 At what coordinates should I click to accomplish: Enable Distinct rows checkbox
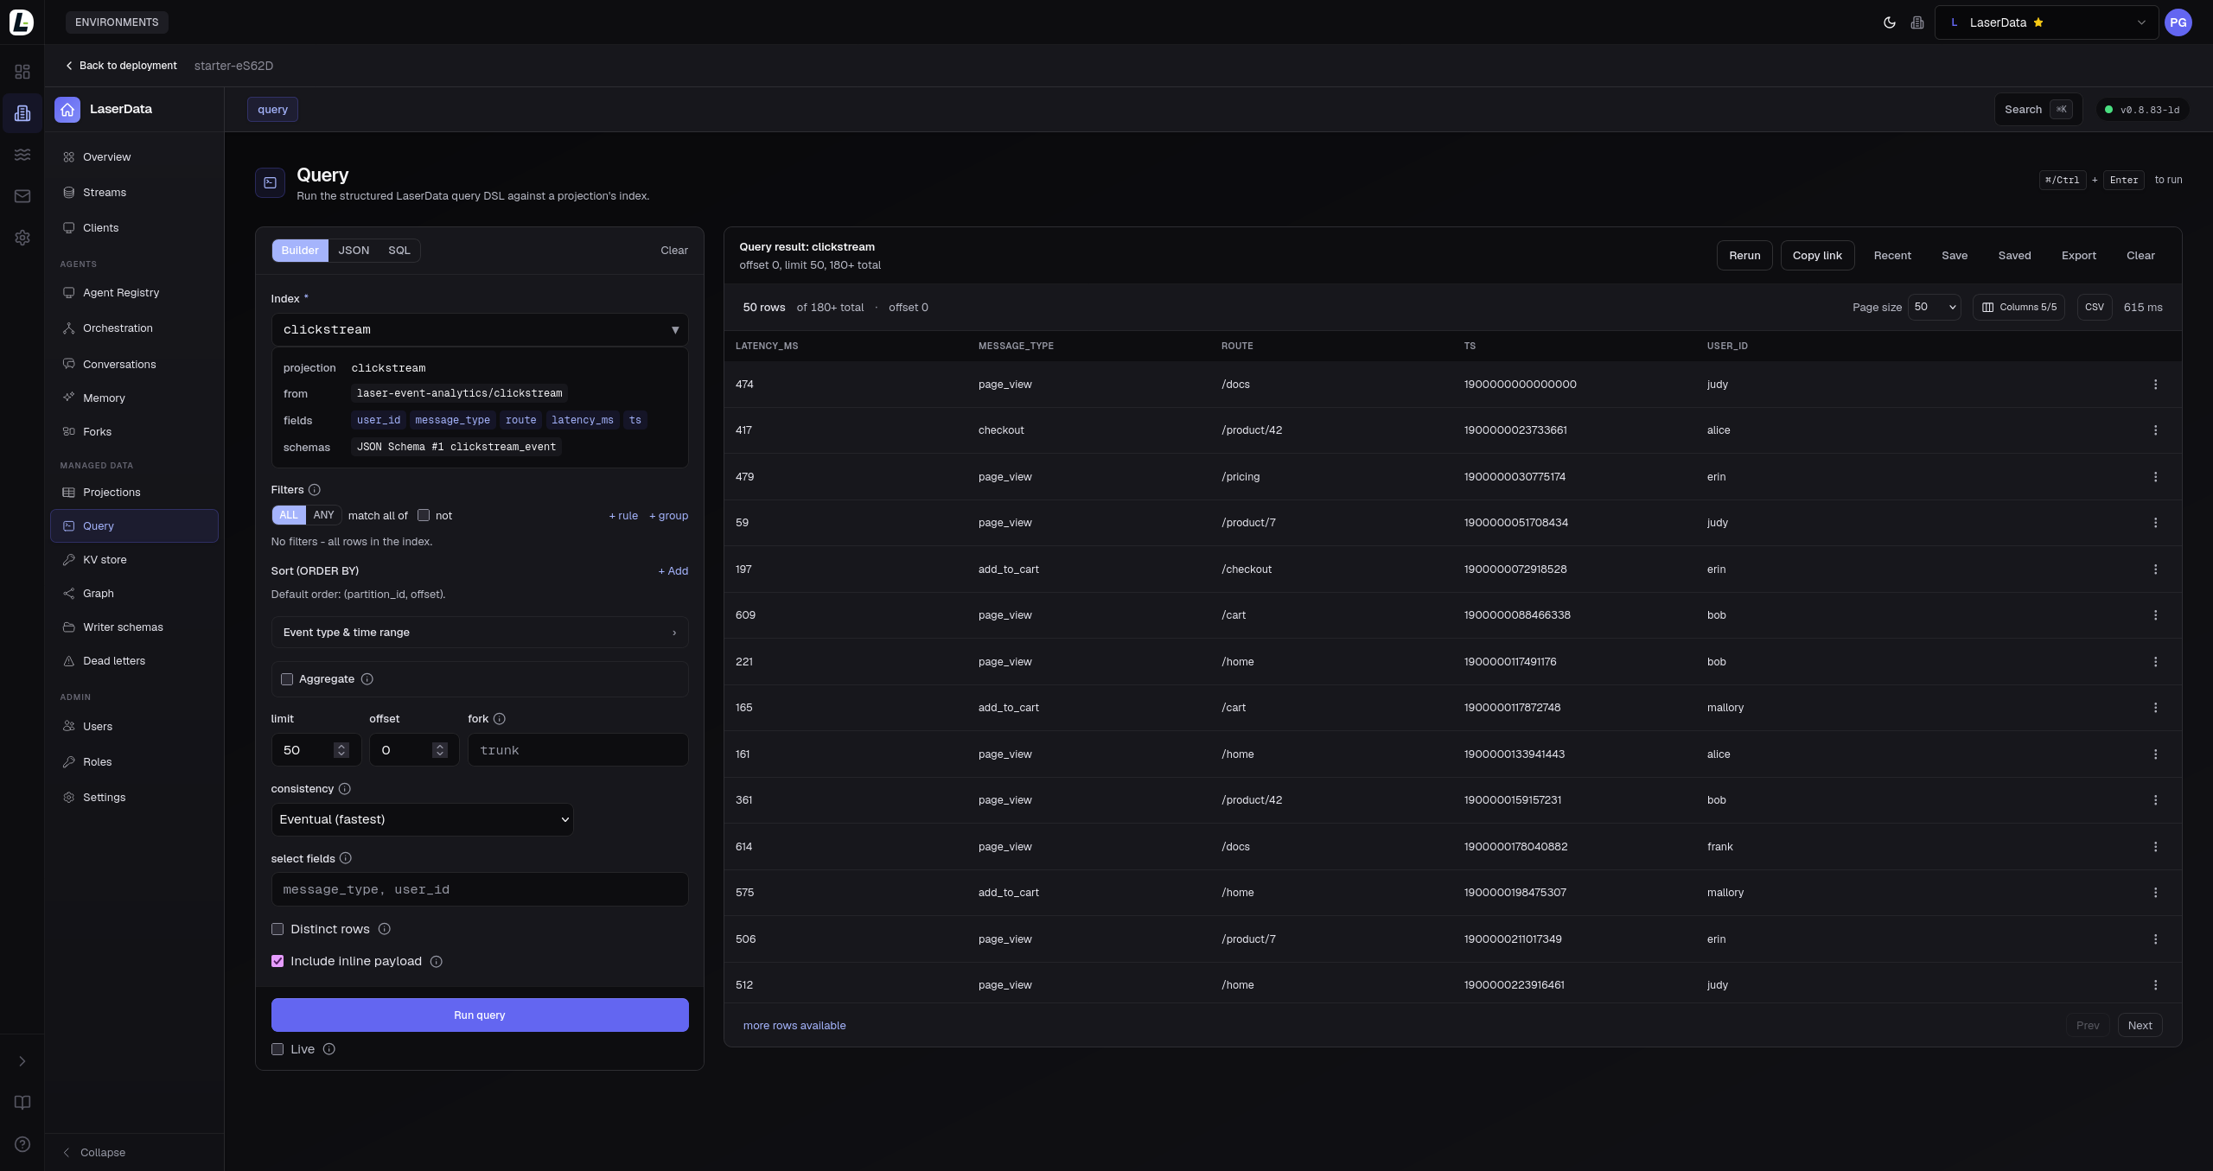pos(277,929)
